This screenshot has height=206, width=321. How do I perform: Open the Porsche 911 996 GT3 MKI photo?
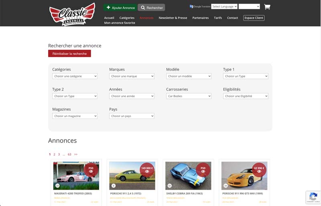[x=244, y=176]
